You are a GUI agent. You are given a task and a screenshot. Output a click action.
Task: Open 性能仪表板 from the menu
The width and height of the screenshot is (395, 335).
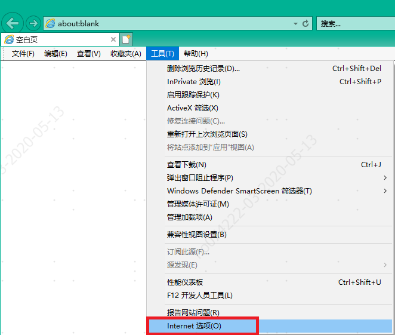(x=269, y=282)
